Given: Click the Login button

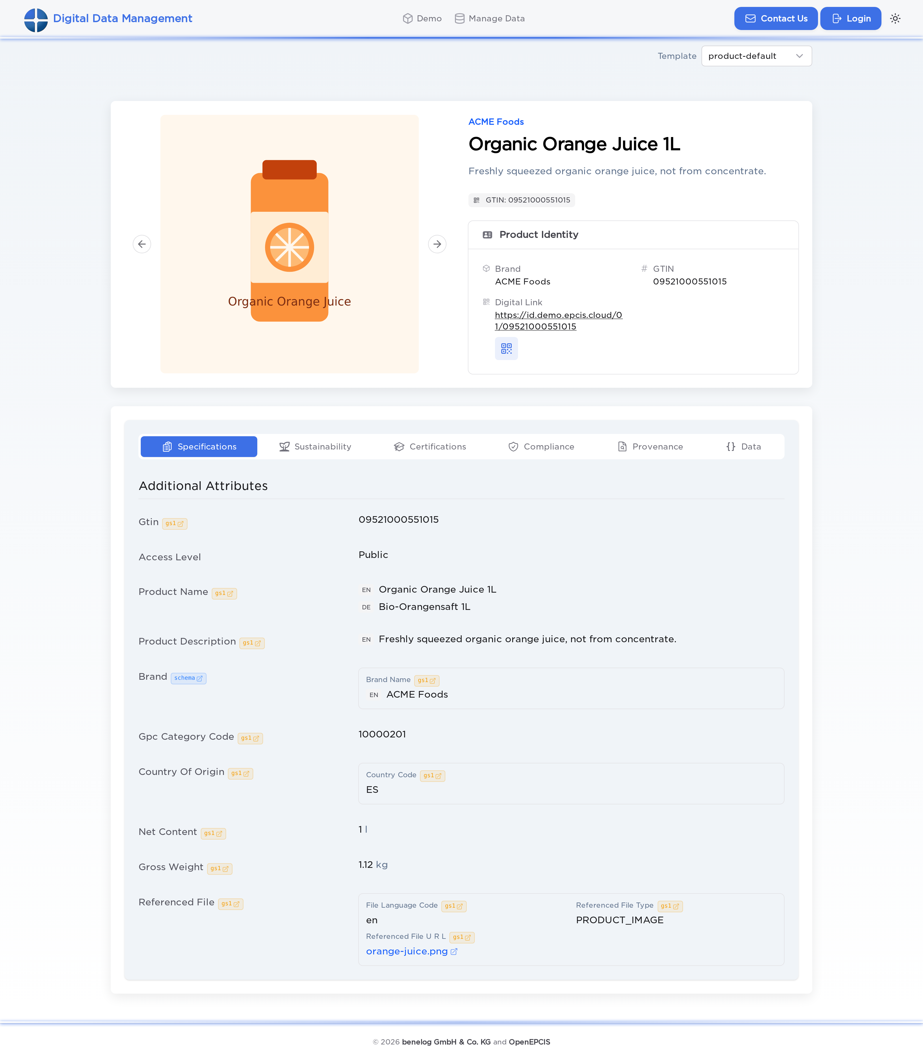Looking at the screenshot, I should point(851,18).
